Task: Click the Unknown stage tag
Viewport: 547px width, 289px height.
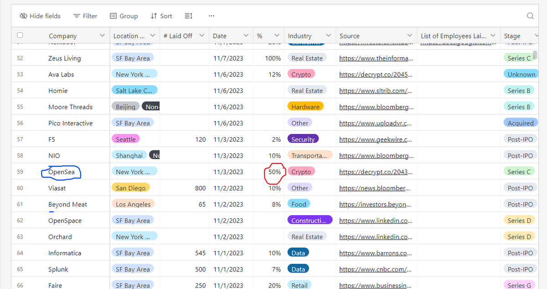Action: 521,74
